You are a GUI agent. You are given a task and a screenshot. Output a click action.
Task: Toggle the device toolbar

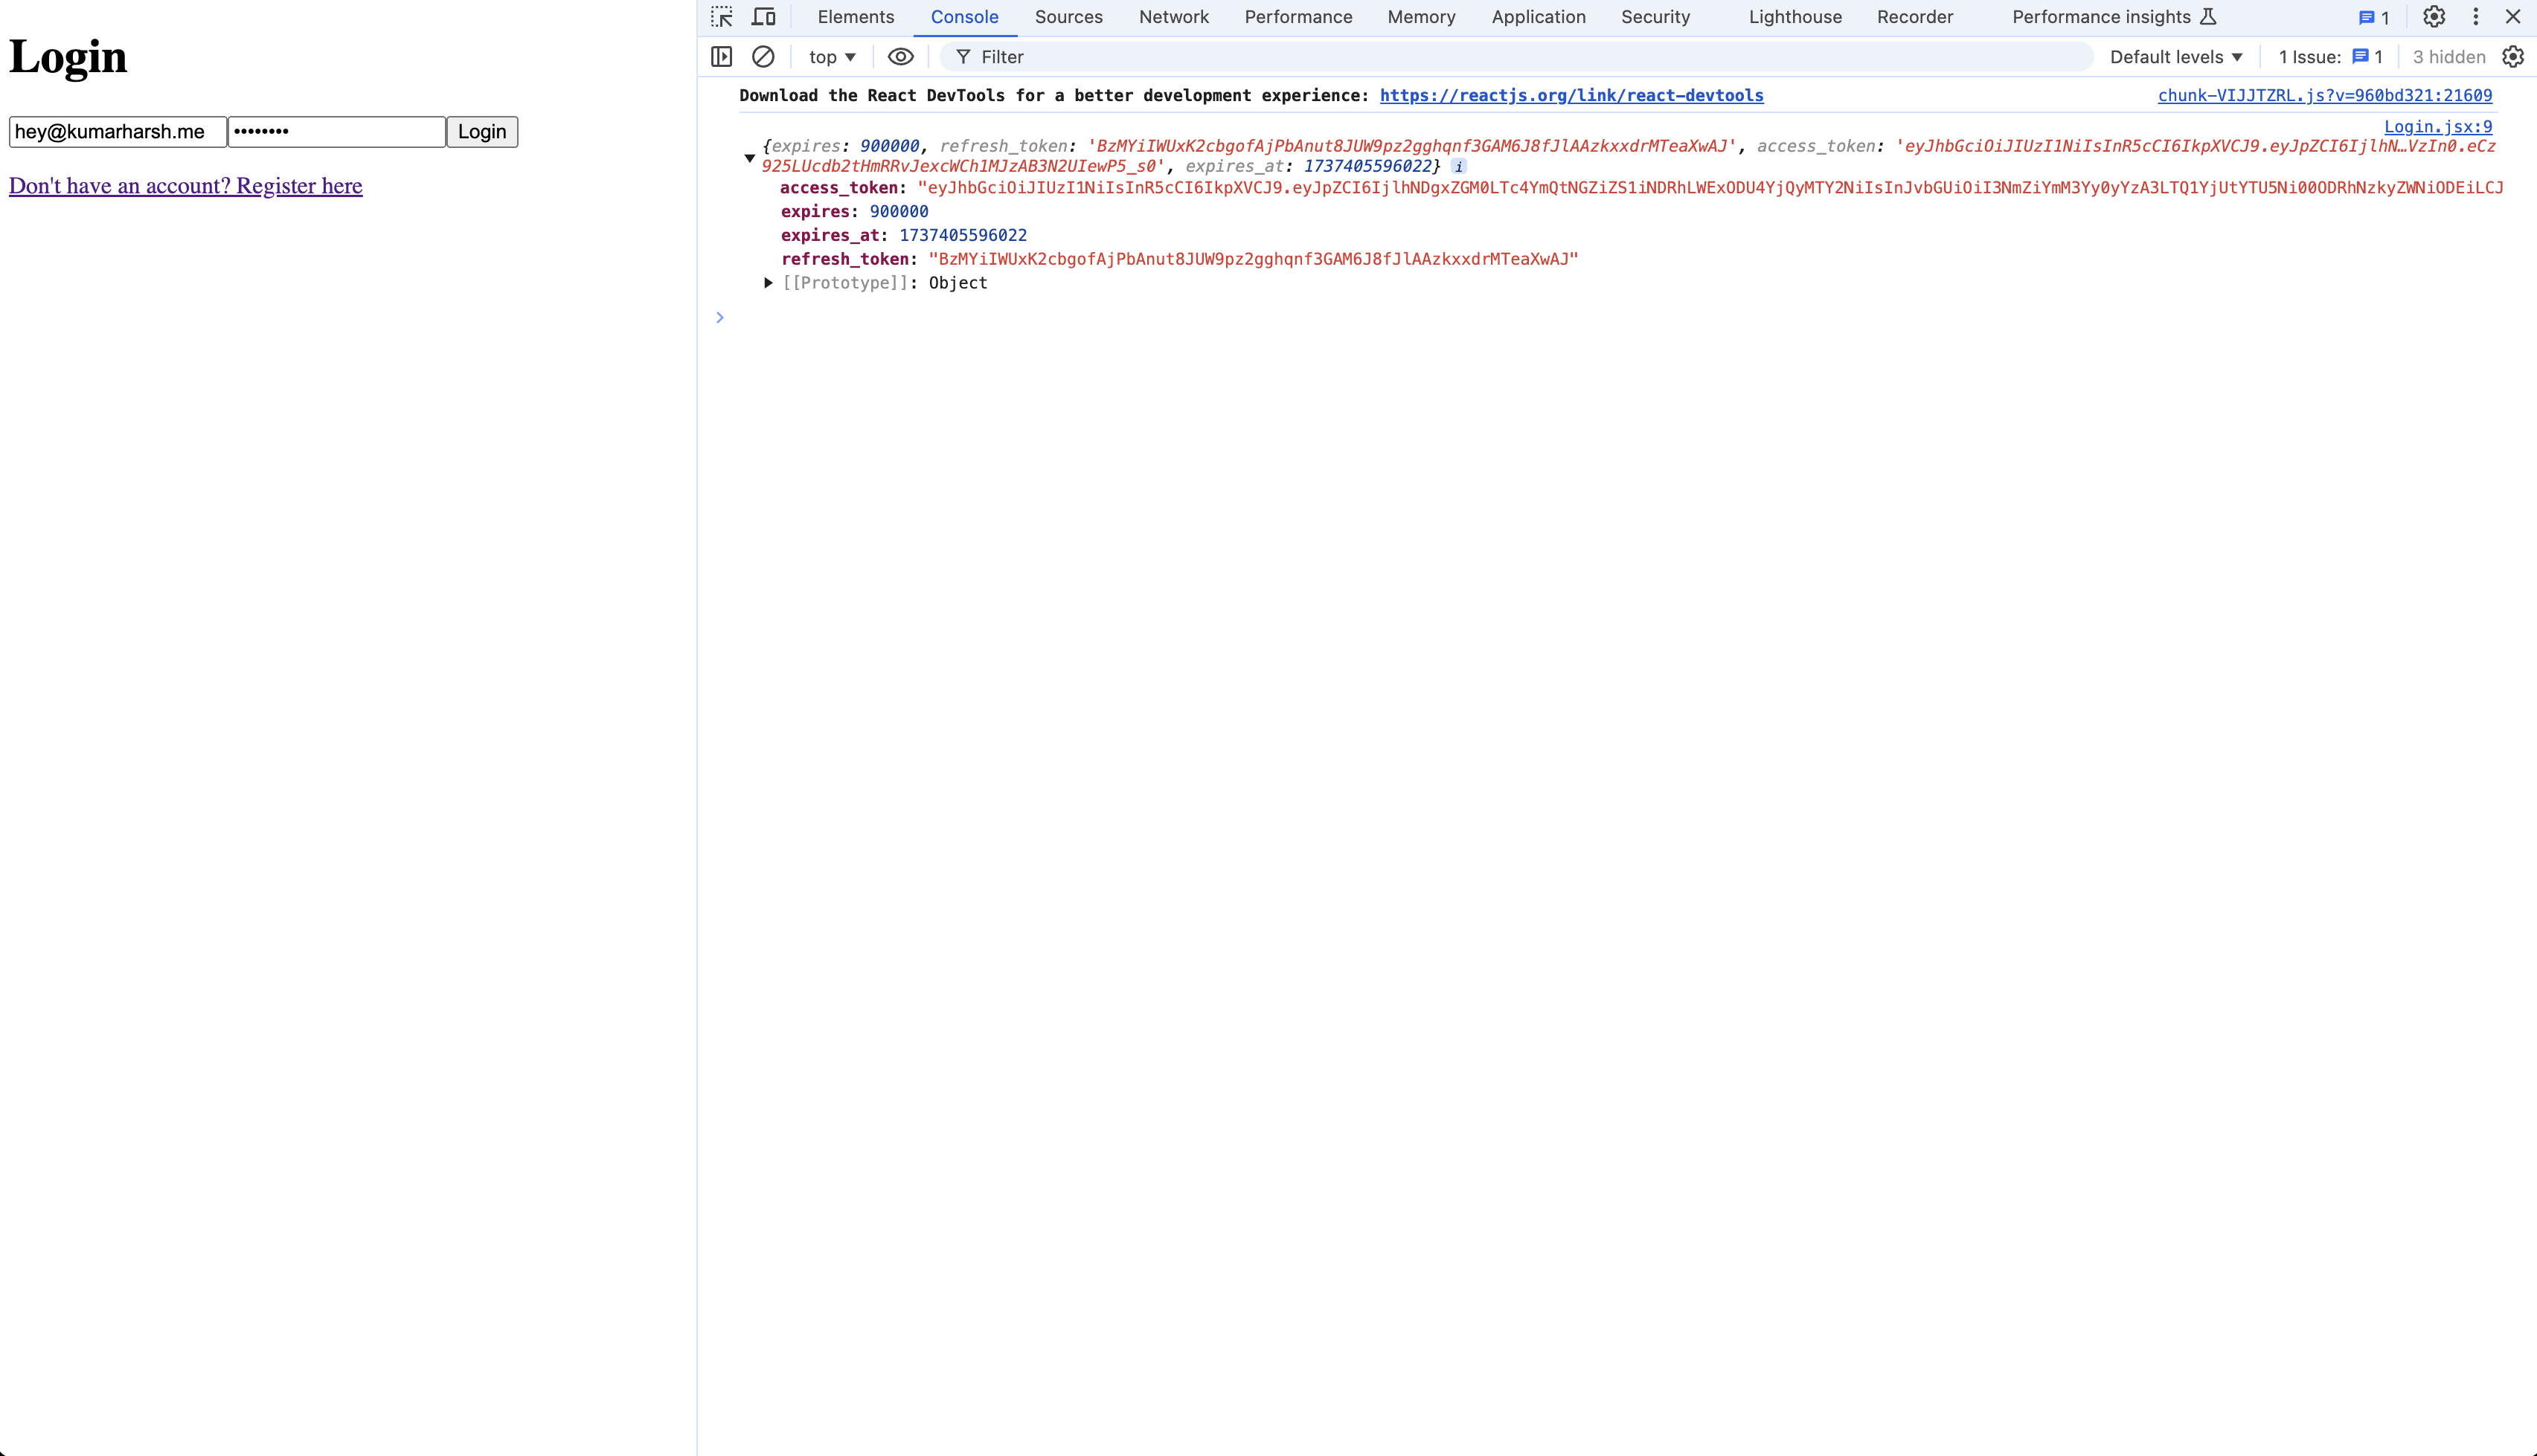(x=763, y=17)
